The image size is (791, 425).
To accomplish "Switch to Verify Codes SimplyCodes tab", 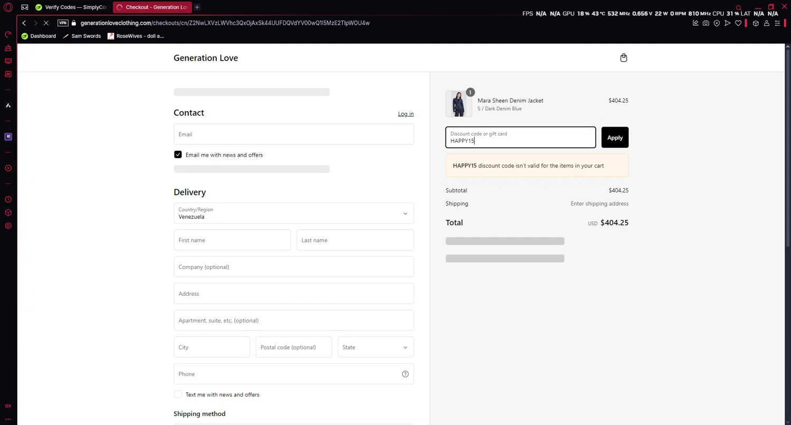I will [71, 7].
